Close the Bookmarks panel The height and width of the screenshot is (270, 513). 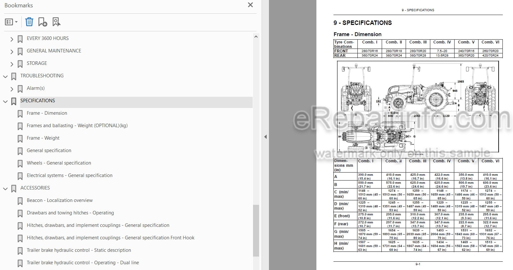click(250, 5)
